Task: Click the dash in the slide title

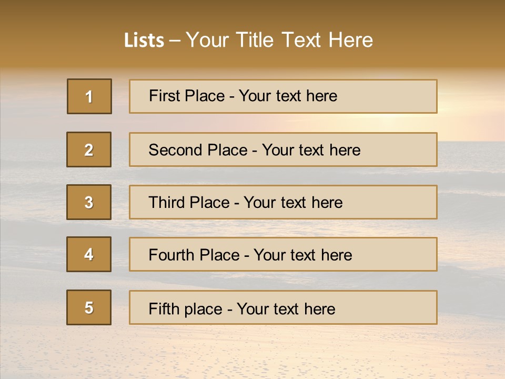Action: tap(175, 41)
